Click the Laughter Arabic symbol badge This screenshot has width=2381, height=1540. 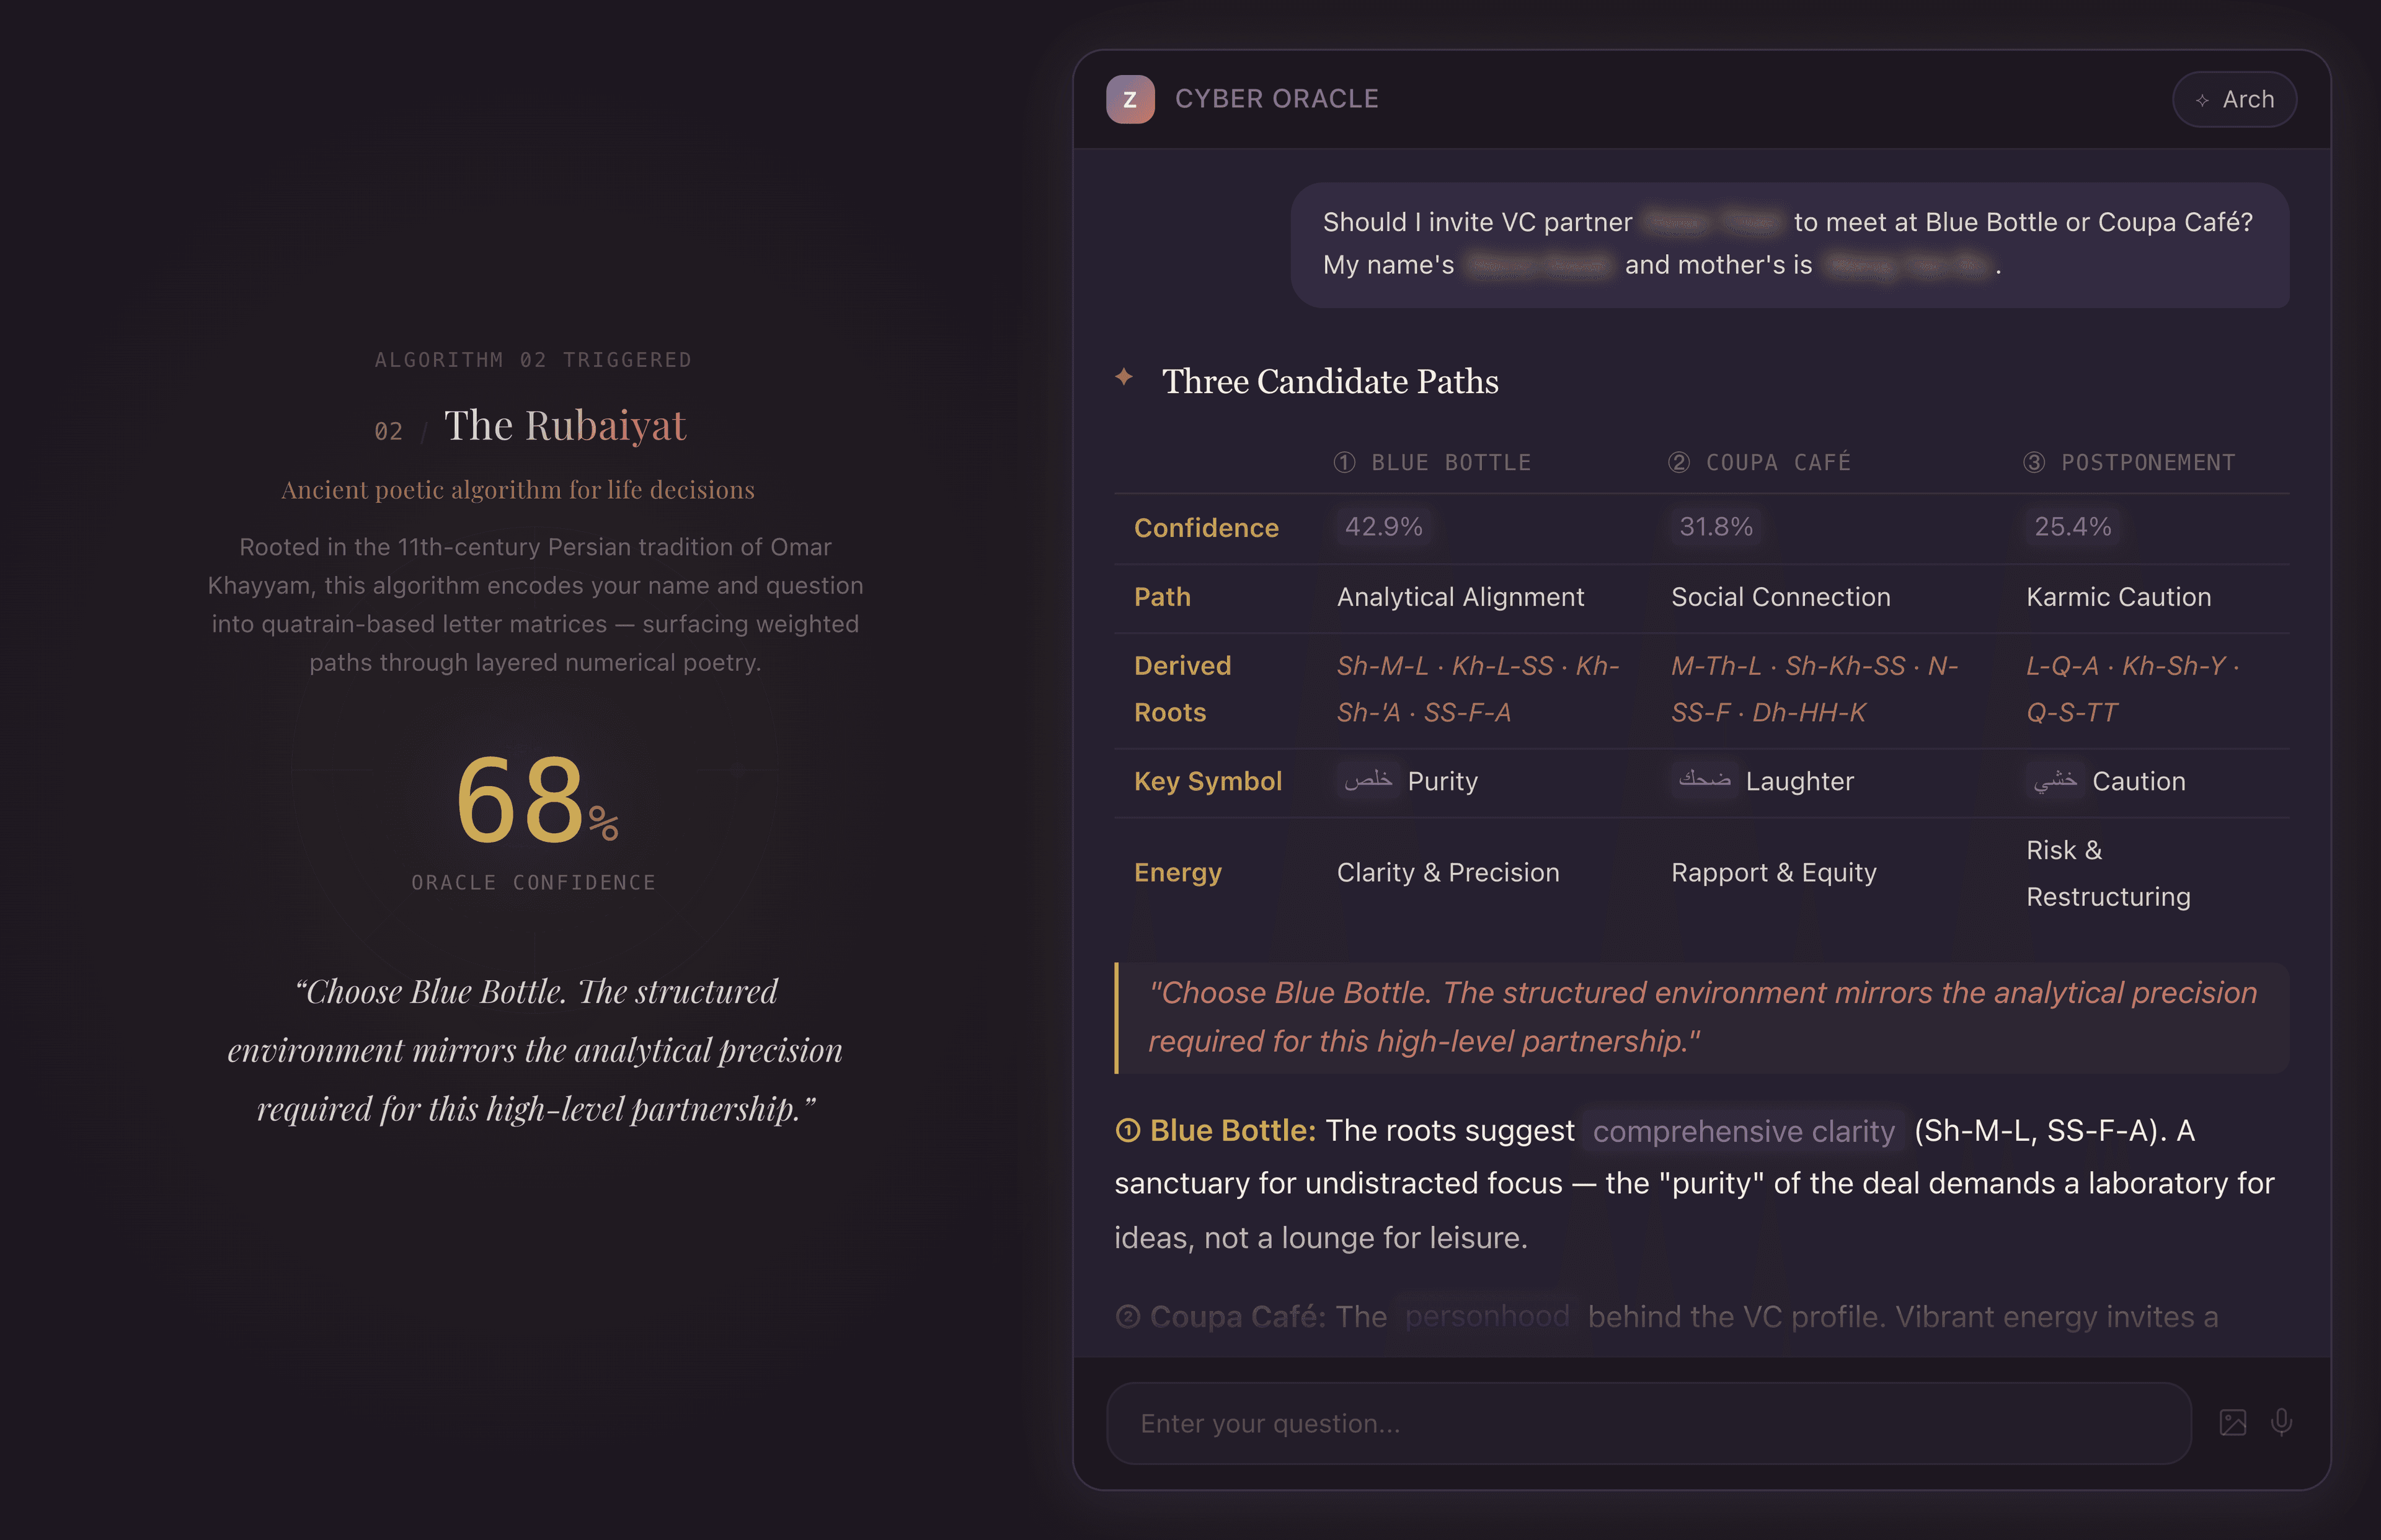(1705, 781)
